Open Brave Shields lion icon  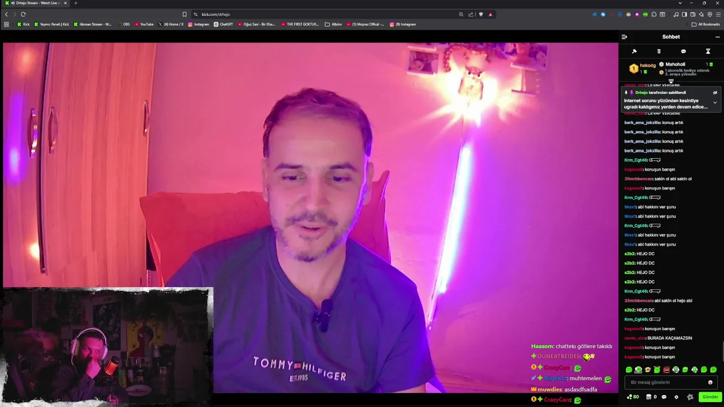click(x=481, y=14)
